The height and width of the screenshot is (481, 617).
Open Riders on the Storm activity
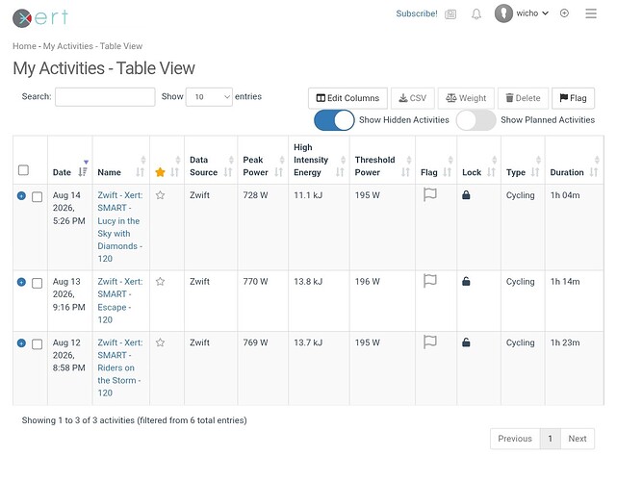click(x=120, y=367)
